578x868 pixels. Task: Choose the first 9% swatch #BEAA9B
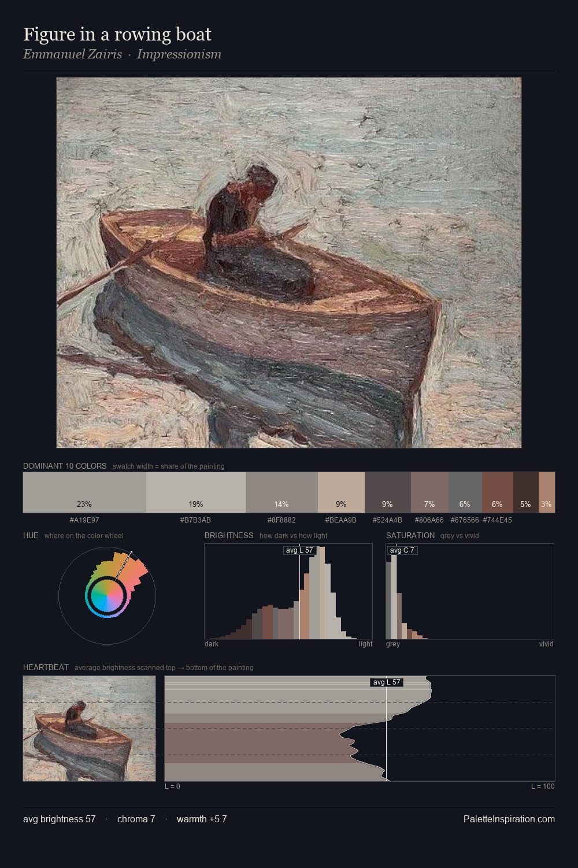click(x=341, y=492)
